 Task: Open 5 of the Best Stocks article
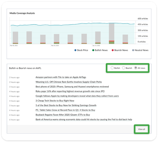coord(66,105)
